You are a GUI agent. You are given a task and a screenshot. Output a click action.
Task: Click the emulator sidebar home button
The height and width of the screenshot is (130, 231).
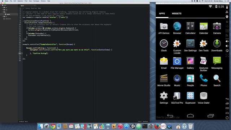click(227, 113)
